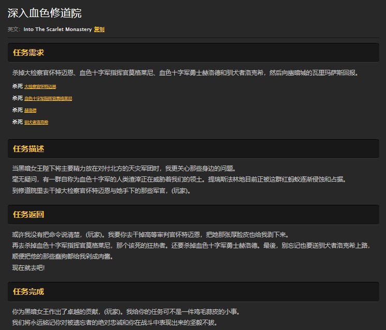This screenshot has height=330, width=386.
Task: Open the 驯犬者洛克希 link
Action: click(36, 122)
